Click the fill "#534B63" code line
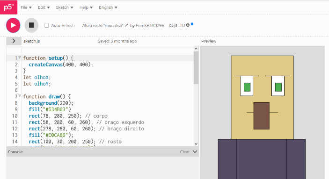This screenshot has height=179, width=329. point(50,109)
